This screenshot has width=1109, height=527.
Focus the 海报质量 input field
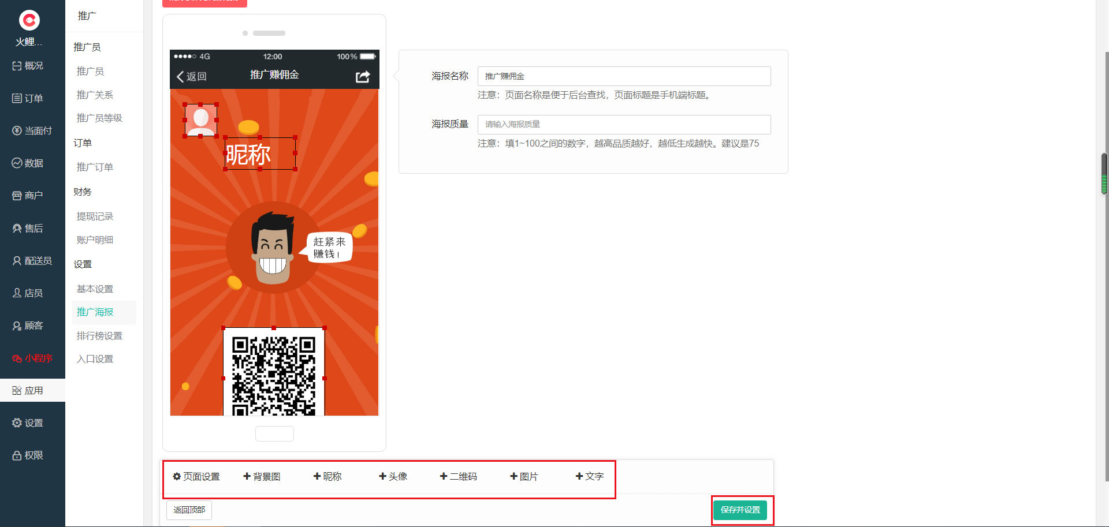coord(624,124)
